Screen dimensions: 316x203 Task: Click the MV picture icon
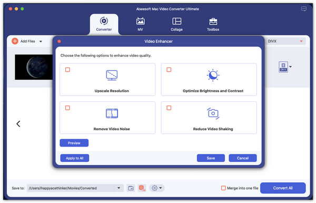pyautogui.click(x=140, y=21)
